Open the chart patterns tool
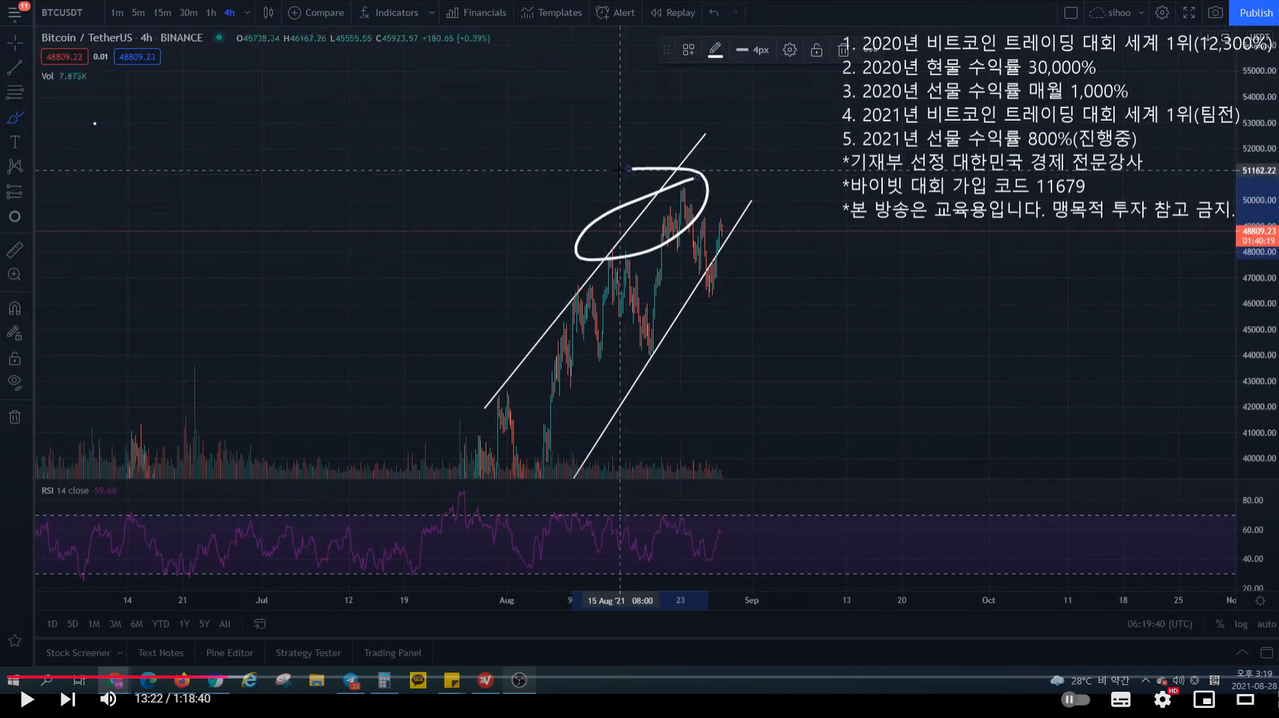Screen dimensions: 1279x718 tap(15, 166)
